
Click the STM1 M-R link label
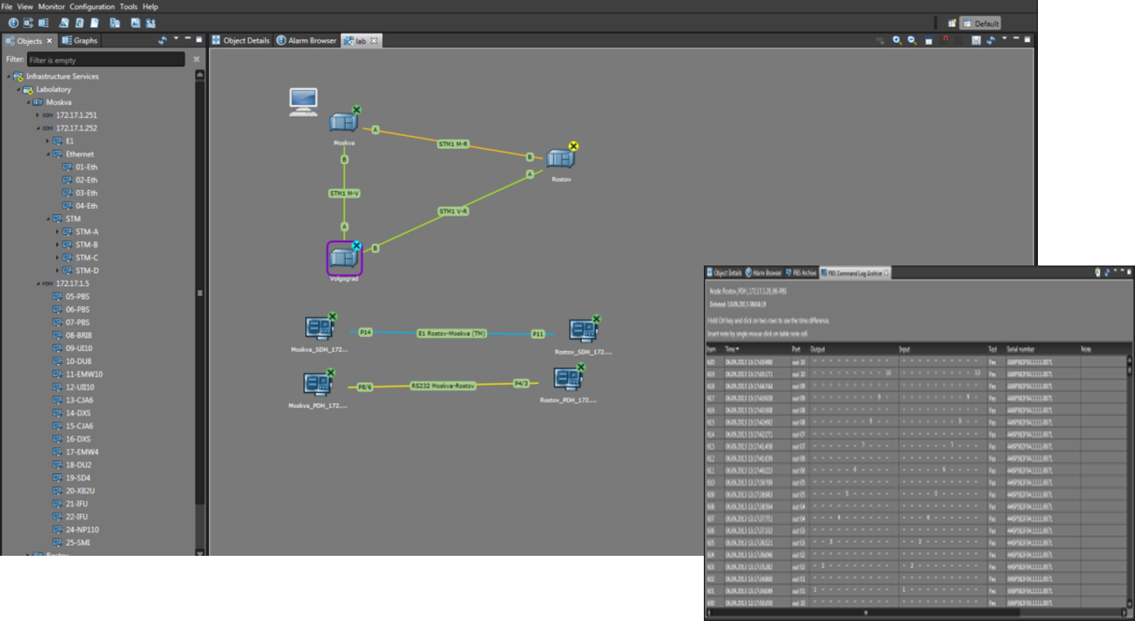pos(453,144)
